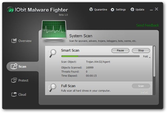Click the Overview chart icon in sidebar
The height and width of the screenshot is (113, 167).
(x=14, y=40)
